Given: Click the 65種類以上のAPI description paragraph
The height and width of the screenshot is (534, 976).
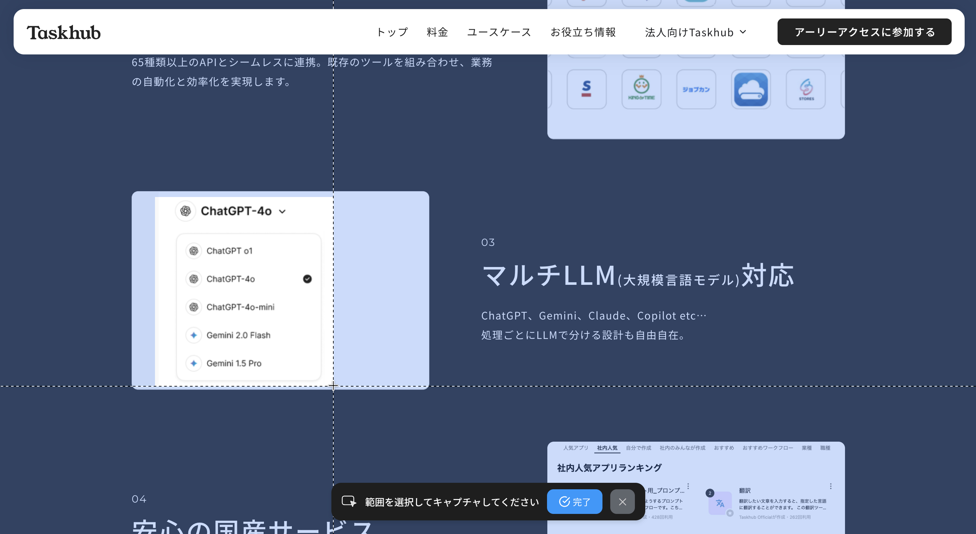Looking at the screenshot, I should (x=312, y=72).
